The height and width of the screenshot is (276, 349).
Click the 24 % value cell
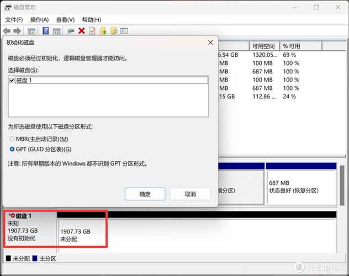coord(289,97)
